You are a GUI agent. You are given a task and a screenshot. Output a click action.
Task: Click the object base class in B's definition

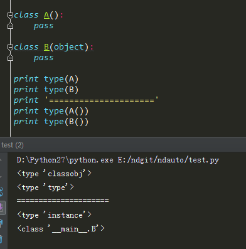pos(68,47)
